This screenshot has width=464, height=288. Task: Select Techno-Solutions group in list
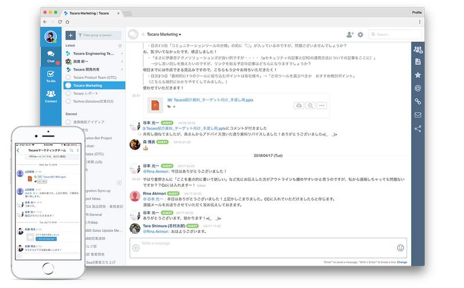coord(94,101)
